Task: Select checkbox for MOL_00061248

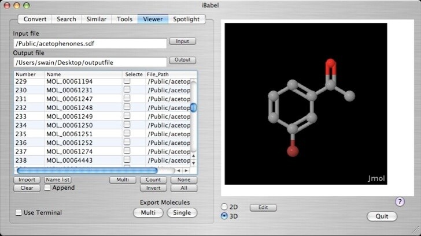Action: tap(127, 107)
